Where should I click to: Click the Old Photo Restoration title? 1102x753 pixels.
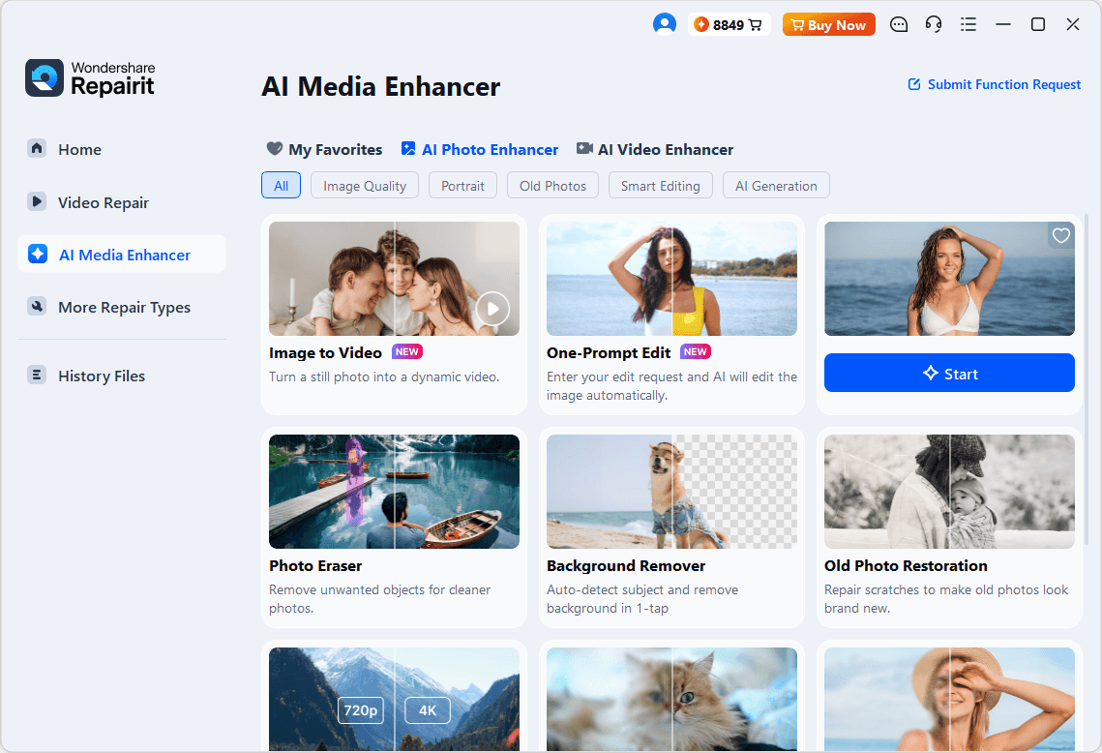click(x=906, y=566)
